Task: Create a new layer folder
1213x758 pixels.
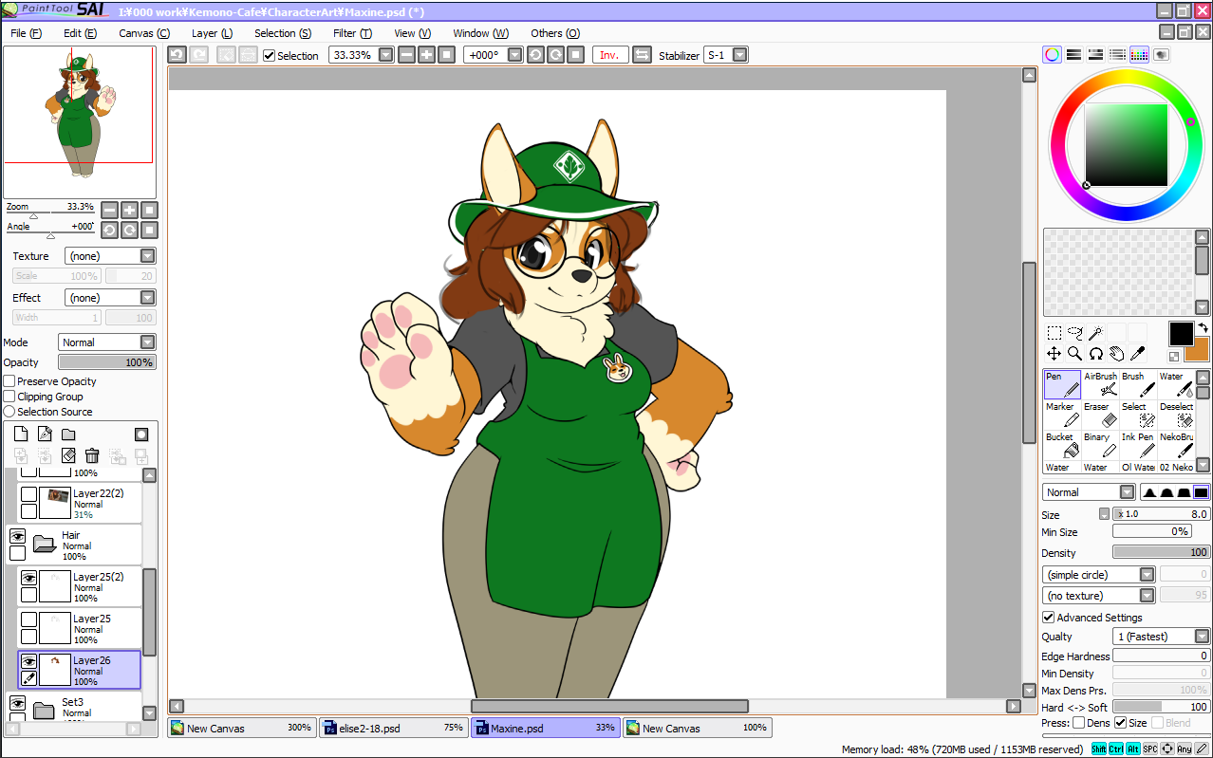Action: point(68,434)
